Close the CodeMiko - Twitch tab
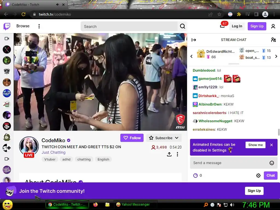Screen dimensions: 280x210 pos(63,5)
